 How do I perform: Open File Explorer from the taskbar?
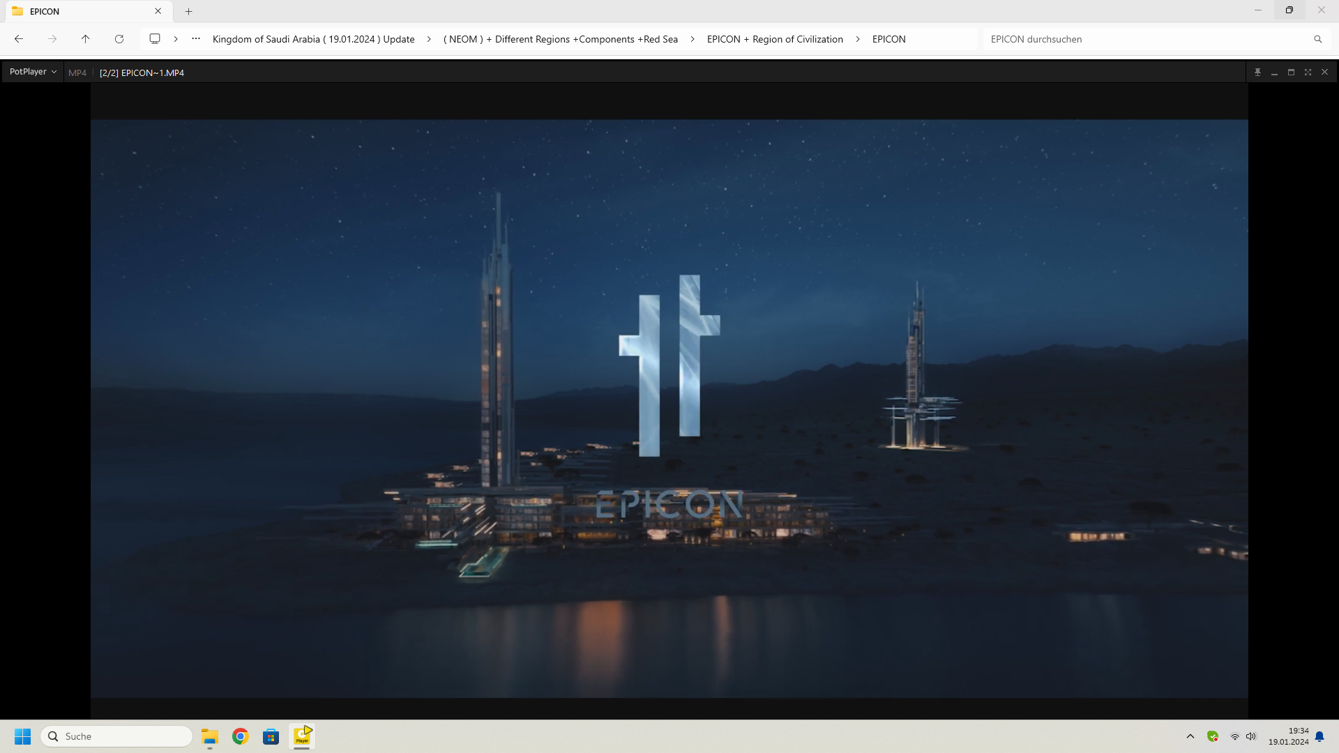(x=210, y=736)
